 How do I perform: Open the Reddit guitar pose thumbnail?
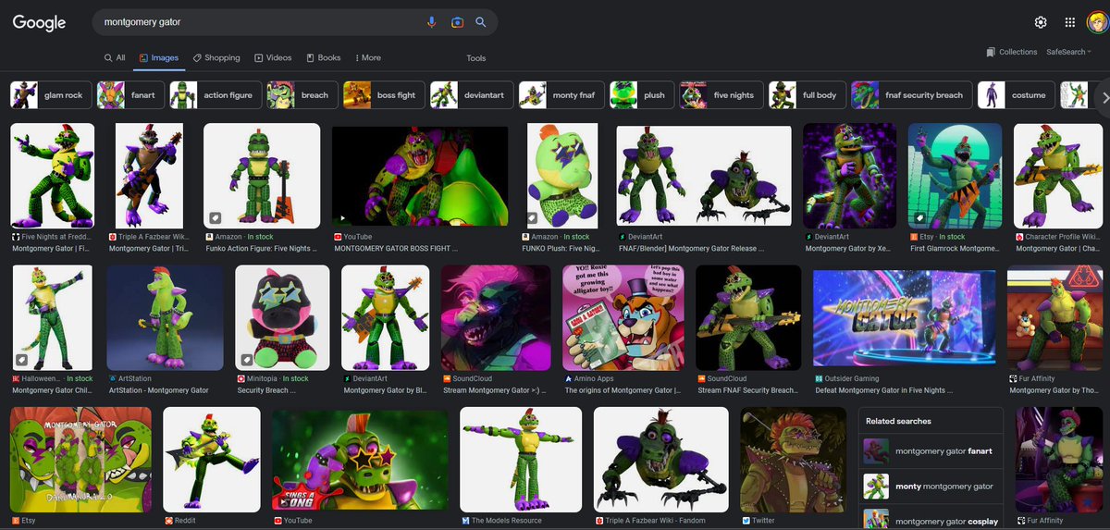pyautogui.click(x=211, y=460)
